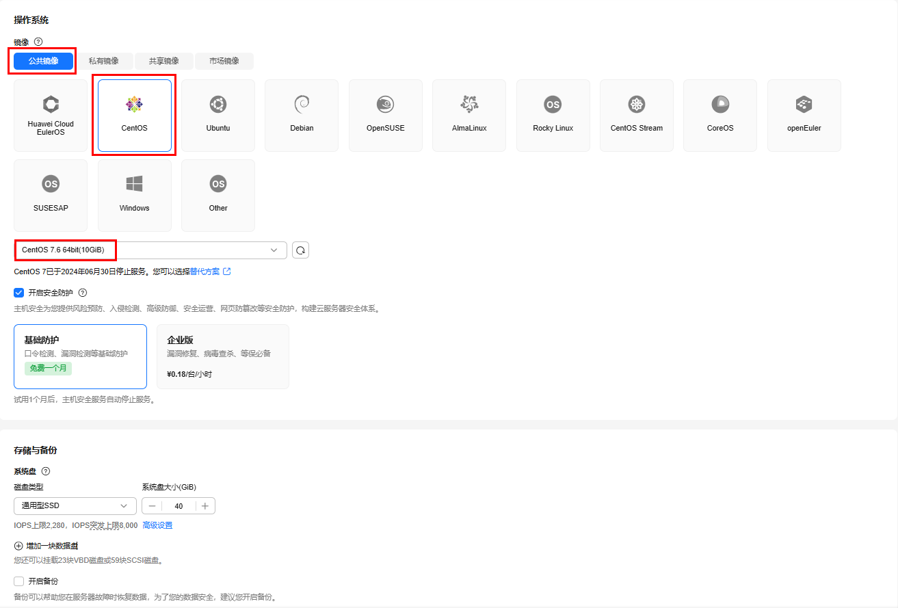Screen dimensions: 898x608
Task: Open 高级设置 for the system disk
Action: pyautogui.click(x=157, y=525)
